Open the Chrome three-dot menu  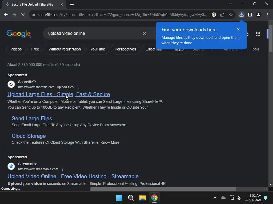[267, 15]
